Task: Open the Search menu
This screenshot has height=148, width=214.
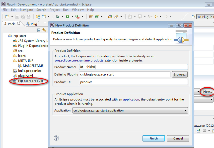Action: click(x=41, y=10)
